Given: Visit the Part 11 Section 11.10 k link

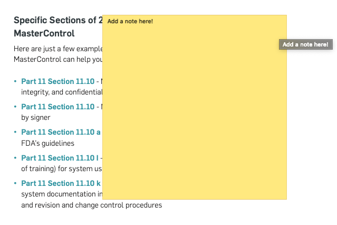Looking at the screenshot, I should coord(61,183).
